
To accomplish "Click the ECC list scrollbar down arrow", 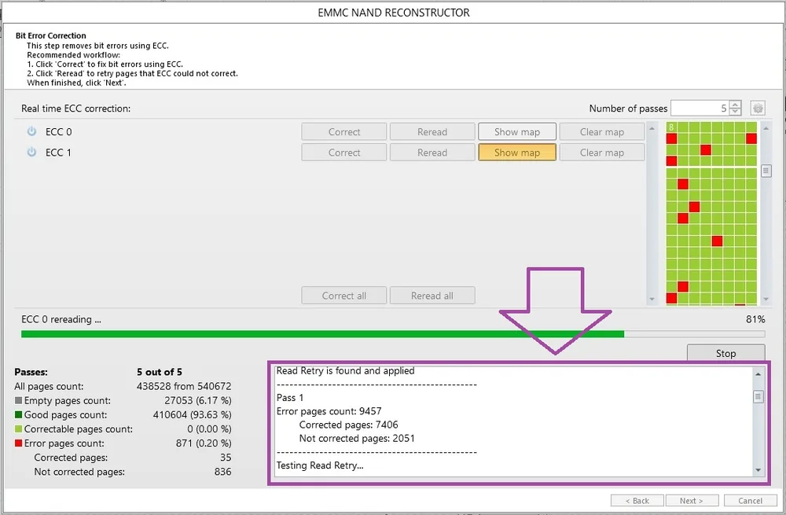I will (652, 300).
